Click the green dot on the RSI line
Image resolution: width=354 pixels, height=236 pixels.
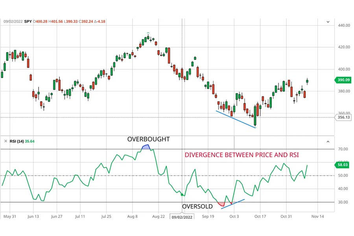pos(182,194)
